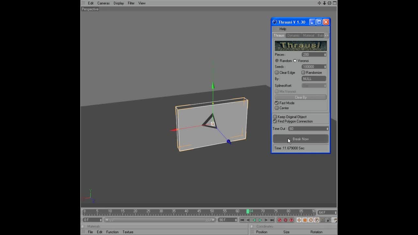Click the Time Out spinner arrows
The image size is (418, 235).
pos(328,129)
